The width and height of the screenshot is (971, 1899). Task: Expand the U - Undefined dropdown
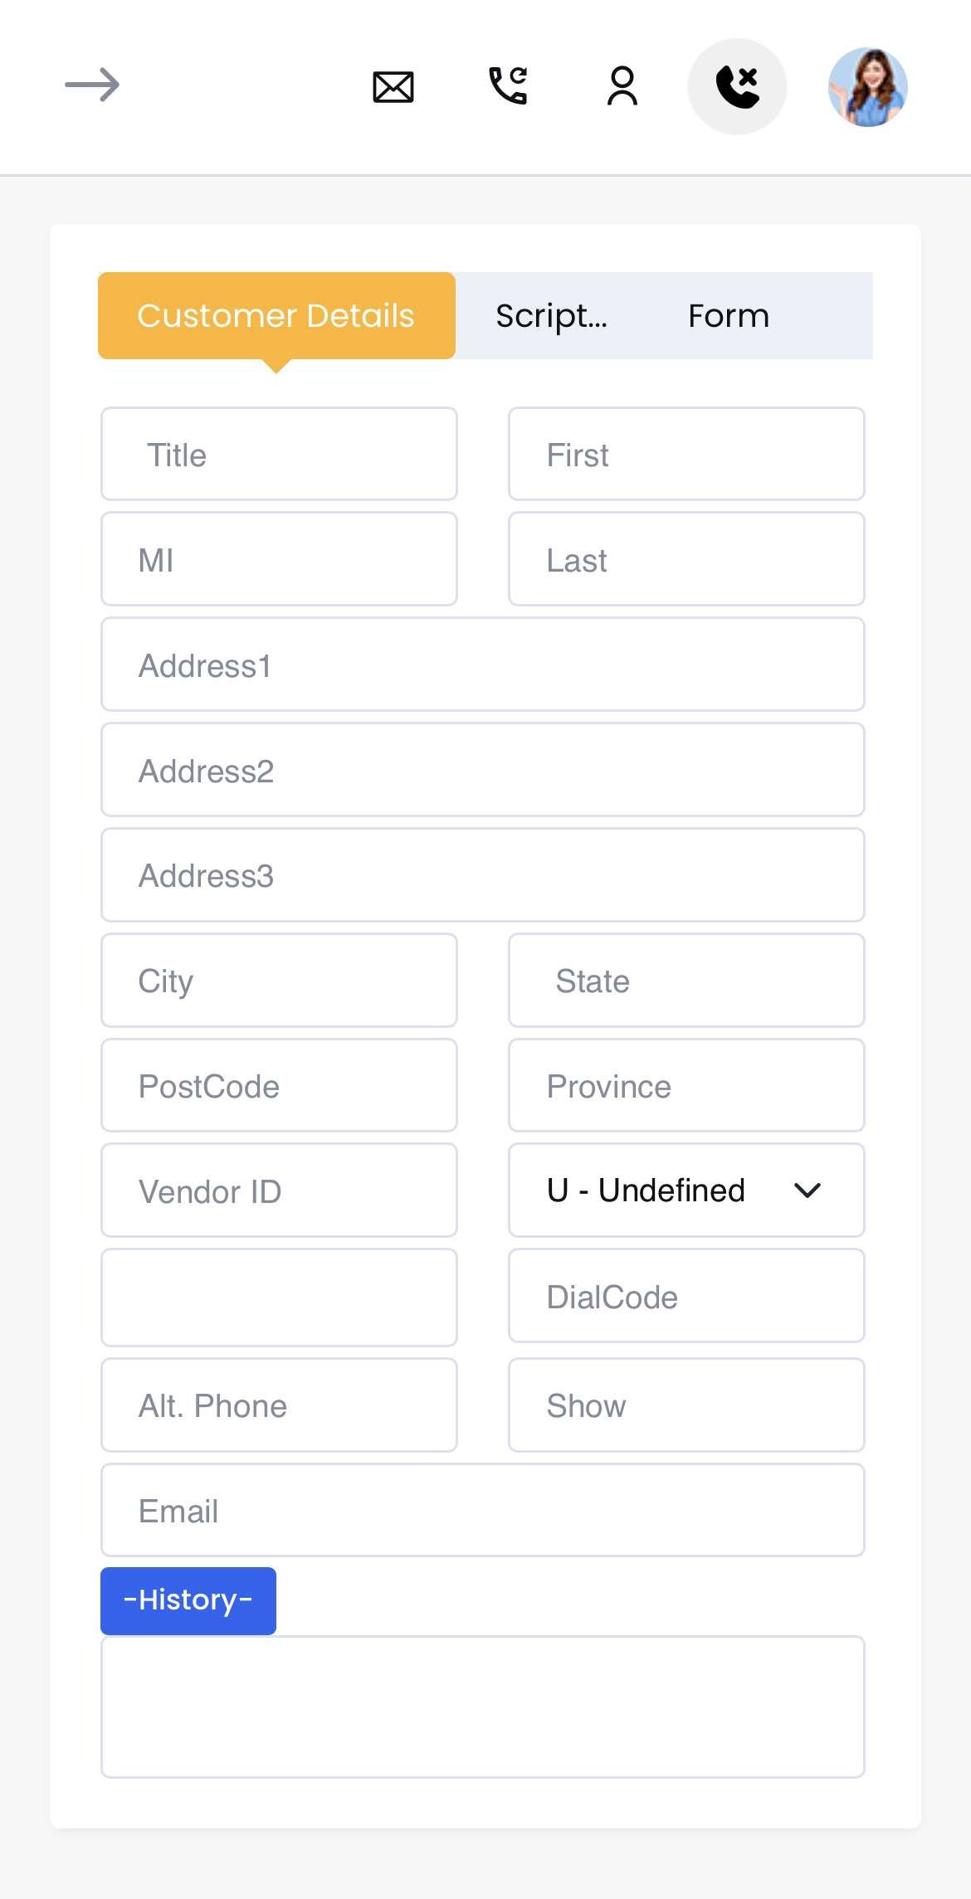(x=686, y=1190)
